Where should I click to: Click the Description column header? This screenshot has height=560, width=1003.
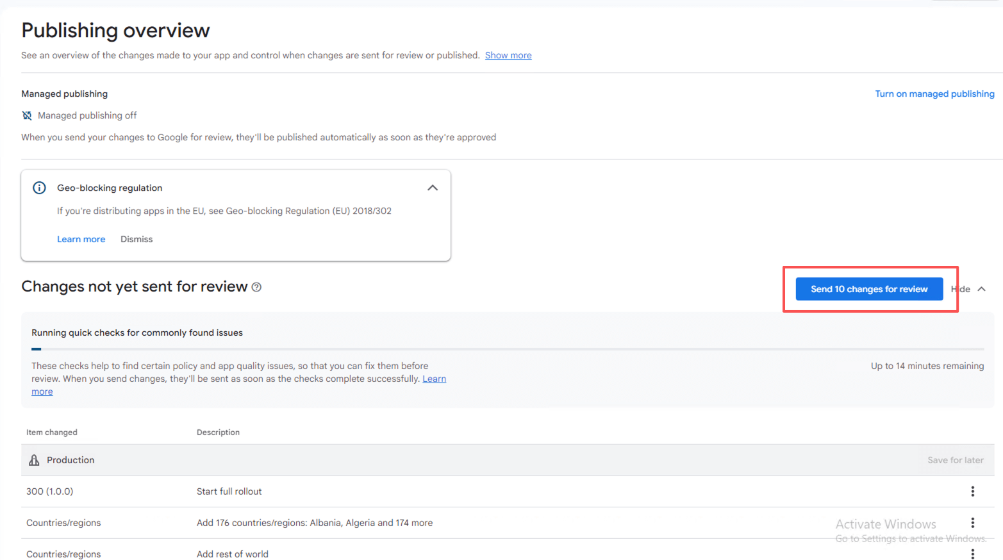(218, 432)
